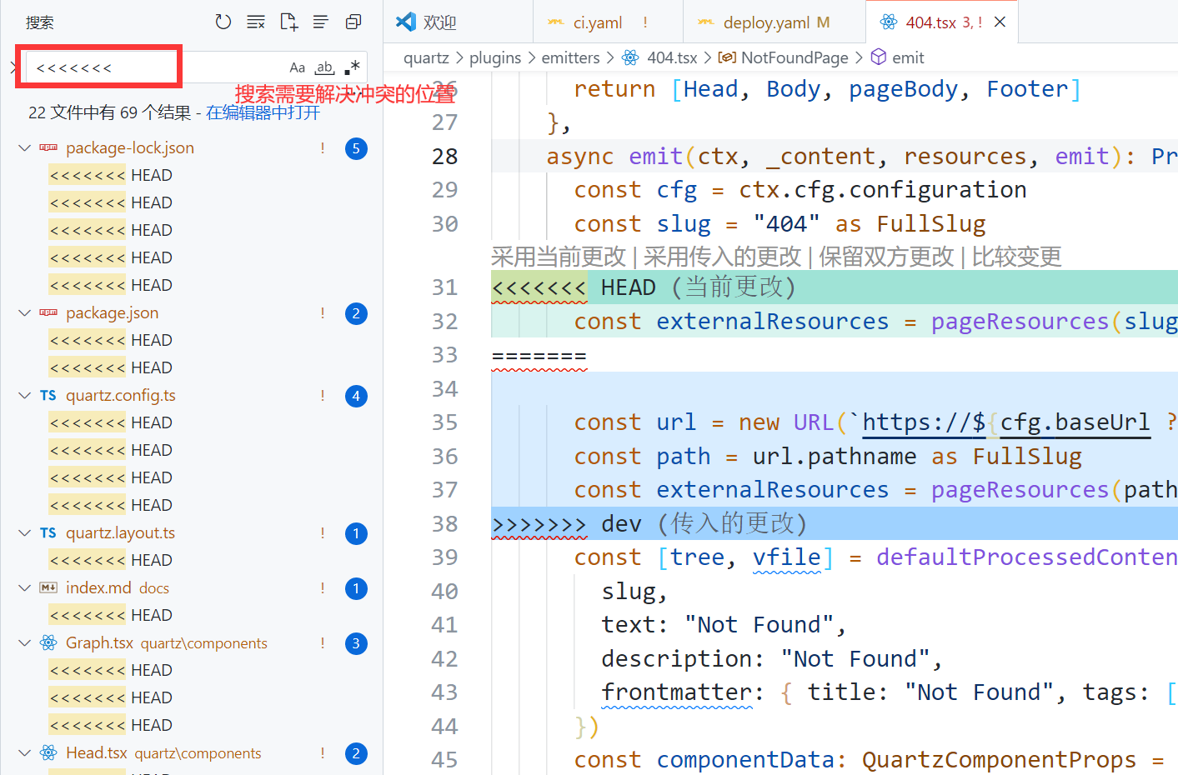The image size is (1178, 775).
Task: Toggle match case (Aa) option
Action: click(297, 67)
